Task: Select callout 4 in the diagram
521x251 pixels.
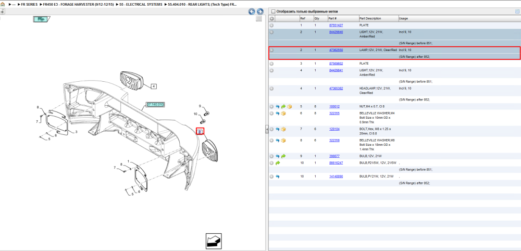Action: coord(154,86)
